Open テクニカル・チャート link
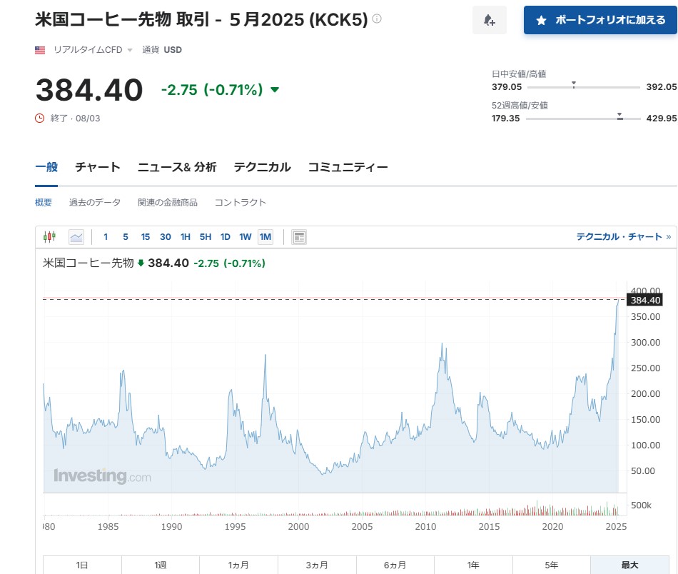The image size is (678, 574). click(x=624, y=236)
